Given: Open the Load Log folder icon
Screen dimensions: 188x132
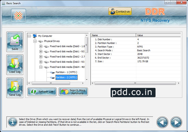Looking at the screenshot, I should [15, 65].
